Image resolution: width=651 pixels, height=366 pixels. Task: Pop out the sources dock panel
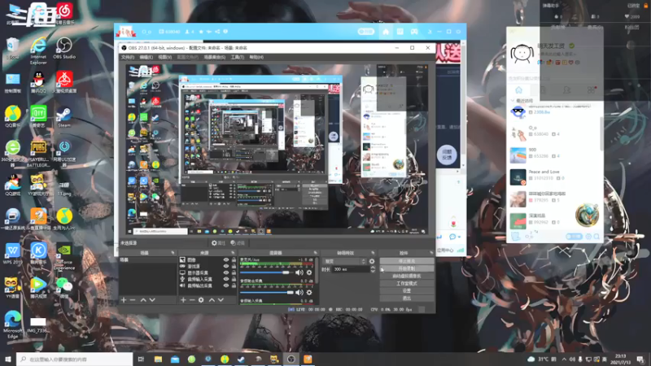[x=233, y=253]
